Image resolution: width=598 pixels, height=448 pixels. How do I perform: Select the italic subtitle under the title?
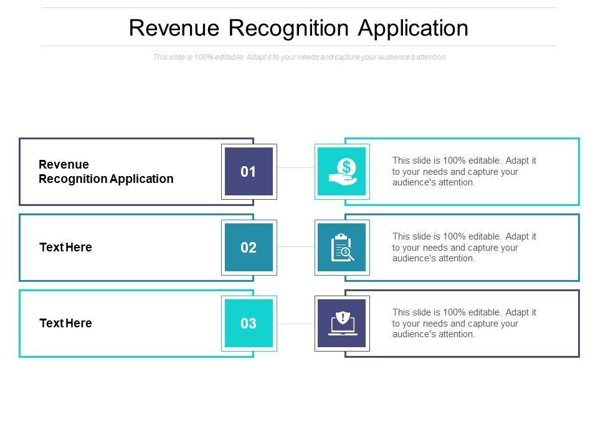[298, 57]
